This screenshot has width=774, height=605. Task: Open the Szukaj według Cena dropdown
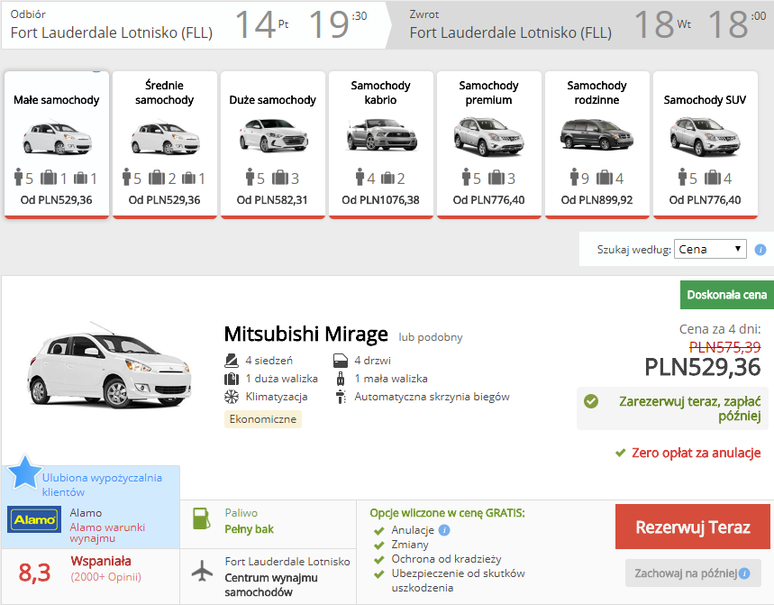pyautogui.click(x=710, y=249)
